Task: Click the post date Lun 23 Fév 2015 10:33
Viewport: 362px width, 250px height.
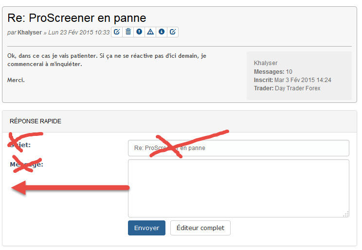Action: point(79,33)
